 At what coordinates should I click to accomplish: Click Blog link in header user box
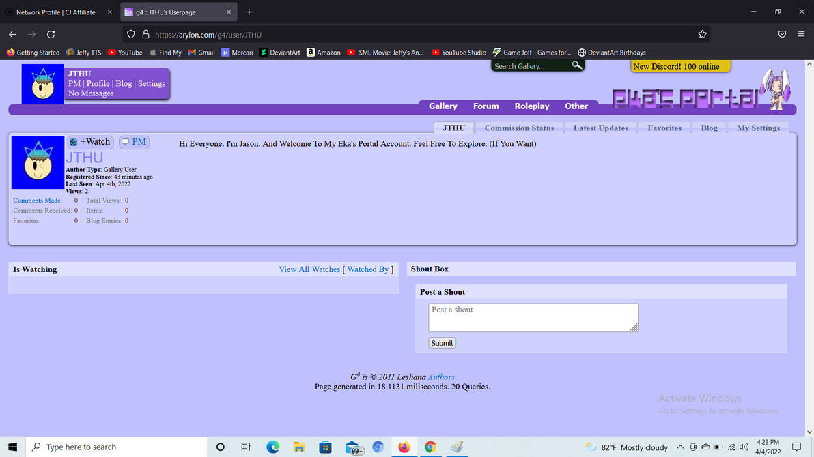[x=124, y=83]
